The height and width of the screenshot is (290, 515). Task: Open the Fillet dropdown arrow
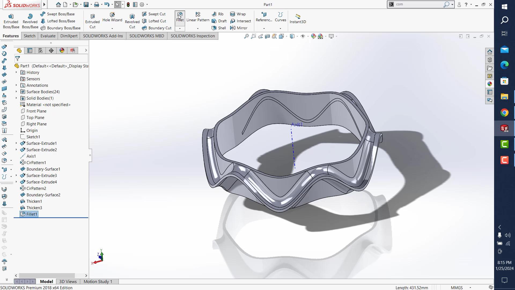click(x=180, y=28)
